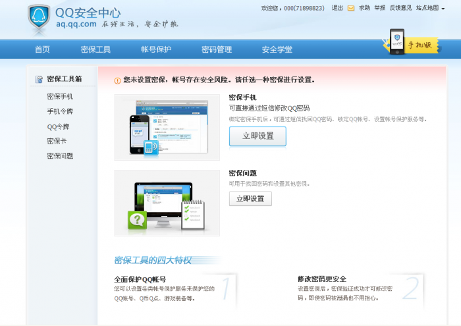Open the mail envelope icon in header

click(x=351, y=8)
